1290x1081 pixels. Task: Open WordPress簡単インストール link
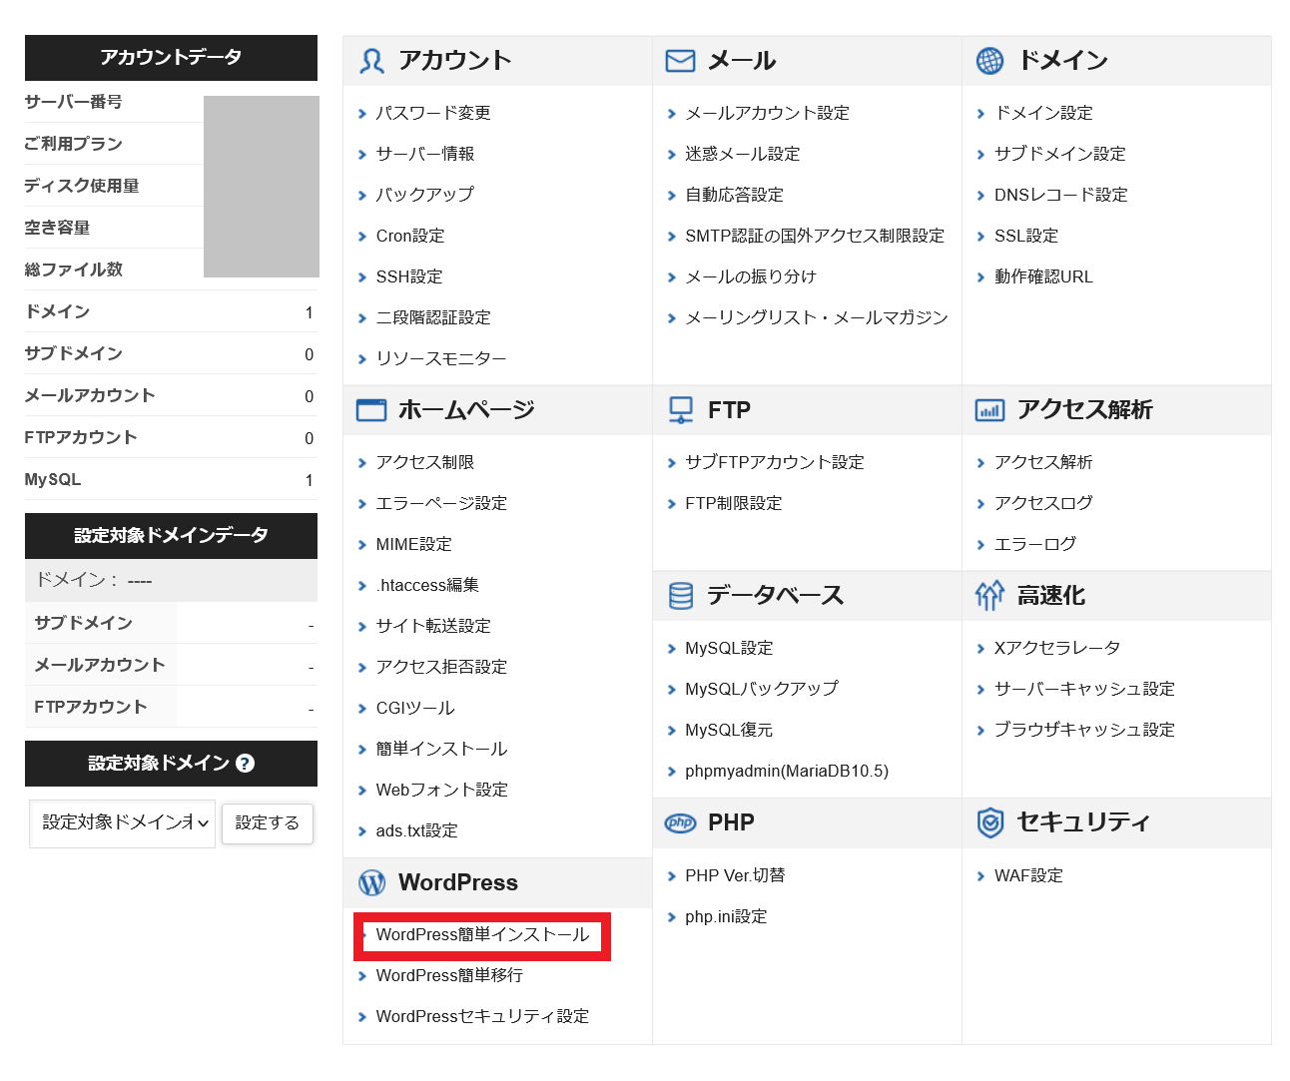click(x=482, y=935)
